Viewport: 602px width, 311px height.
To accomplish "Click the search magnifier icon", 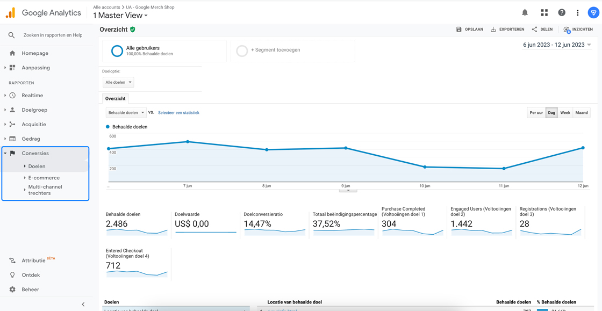I will [11, 35].
